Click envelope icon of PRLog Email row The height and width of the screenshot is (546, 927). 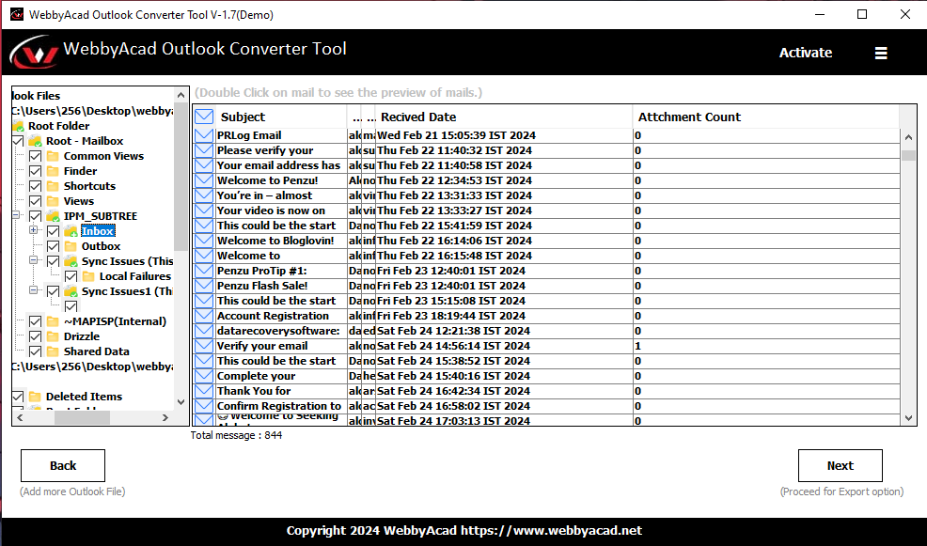pos(204,135)
